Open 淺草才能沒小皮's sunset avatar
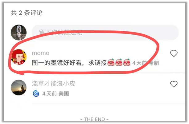This screenshot has width=189, height=124. click(x=19, y=87)
